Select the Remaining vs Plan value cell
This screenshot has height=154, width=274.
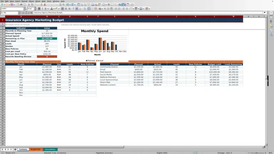click(x=47, y=38)
